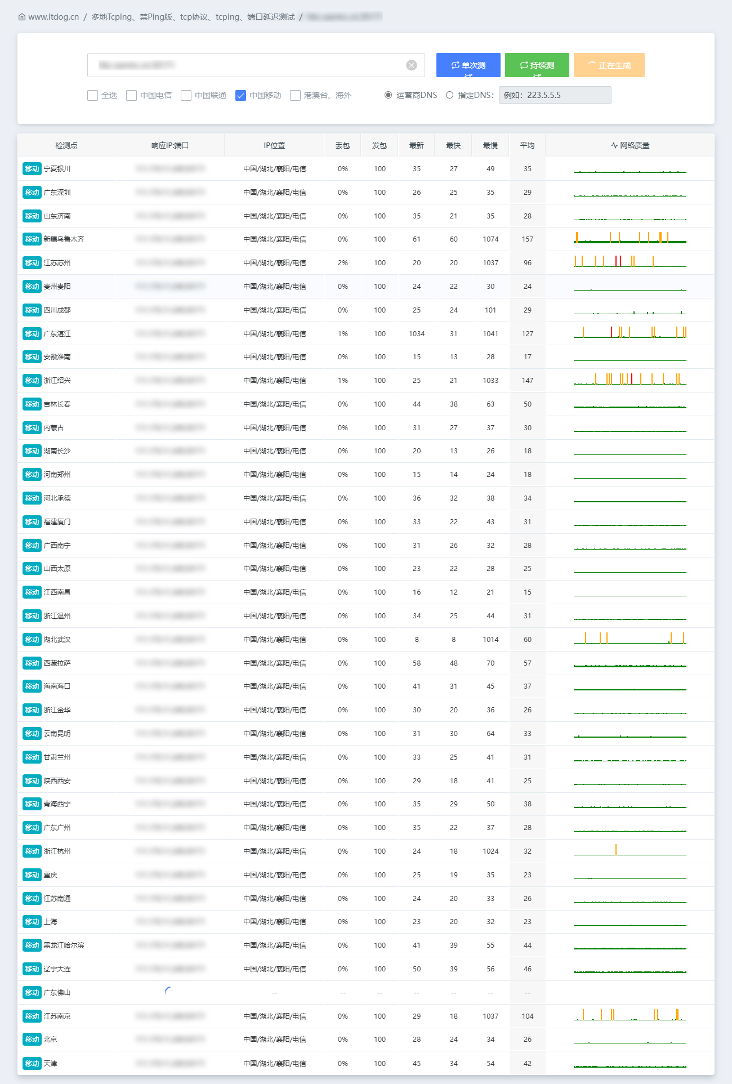This screenshot has width=732, height=1084.
Task: Click the 移动 badge for 湖北武汉
Action: coord(32,640)
